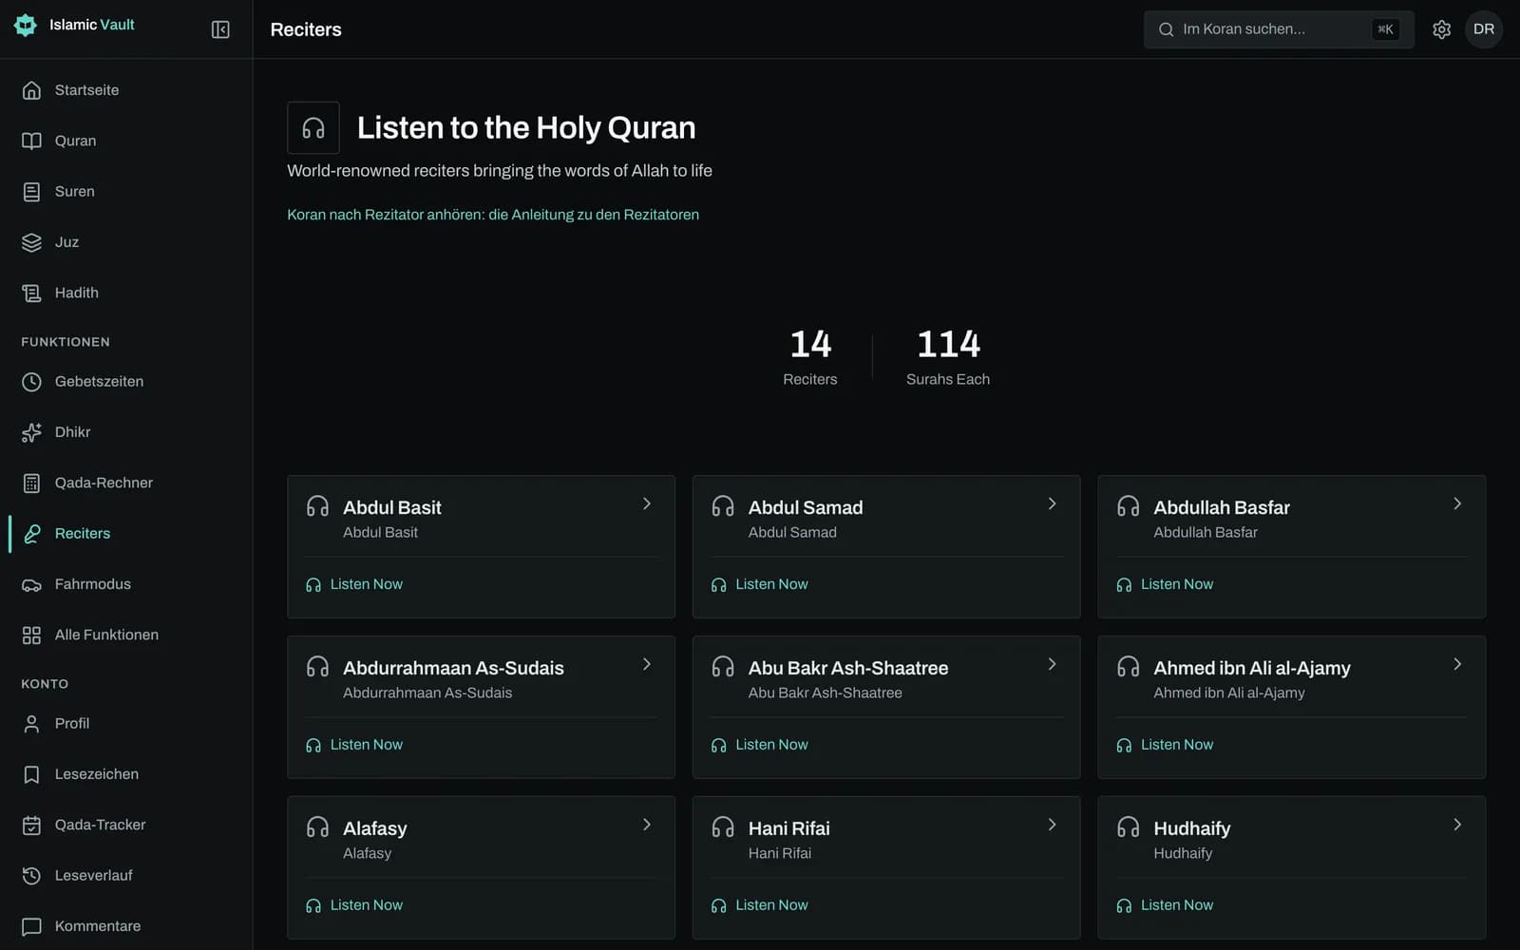The image size is (1520, 950).
Task: Focus the Im Koran suchen search field
Action: pos(1279,29)
